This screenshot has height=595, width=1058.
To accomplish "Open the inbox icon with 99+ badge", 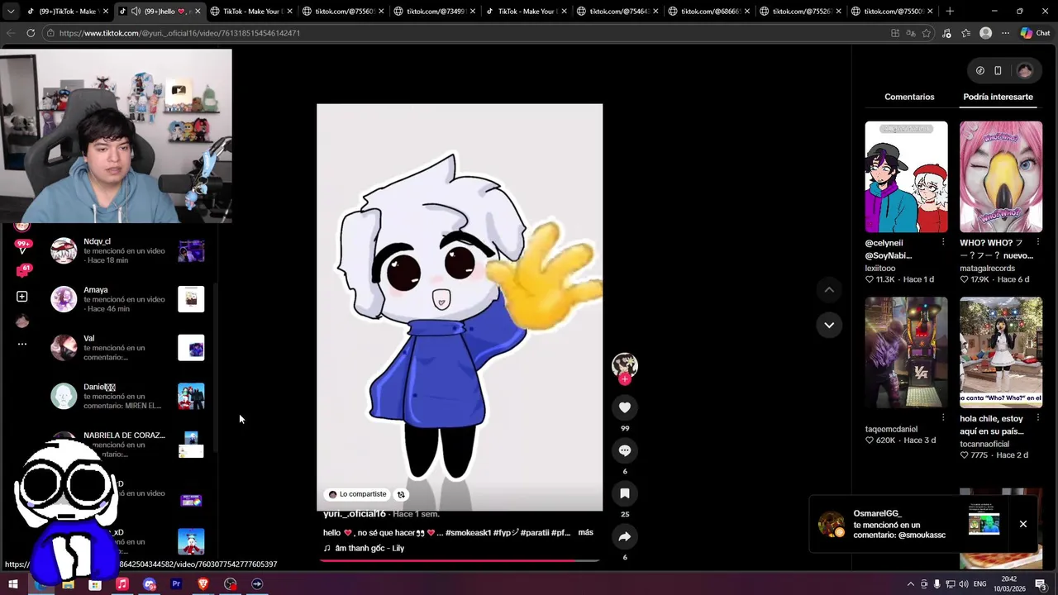I will click(x=22, y=246).
